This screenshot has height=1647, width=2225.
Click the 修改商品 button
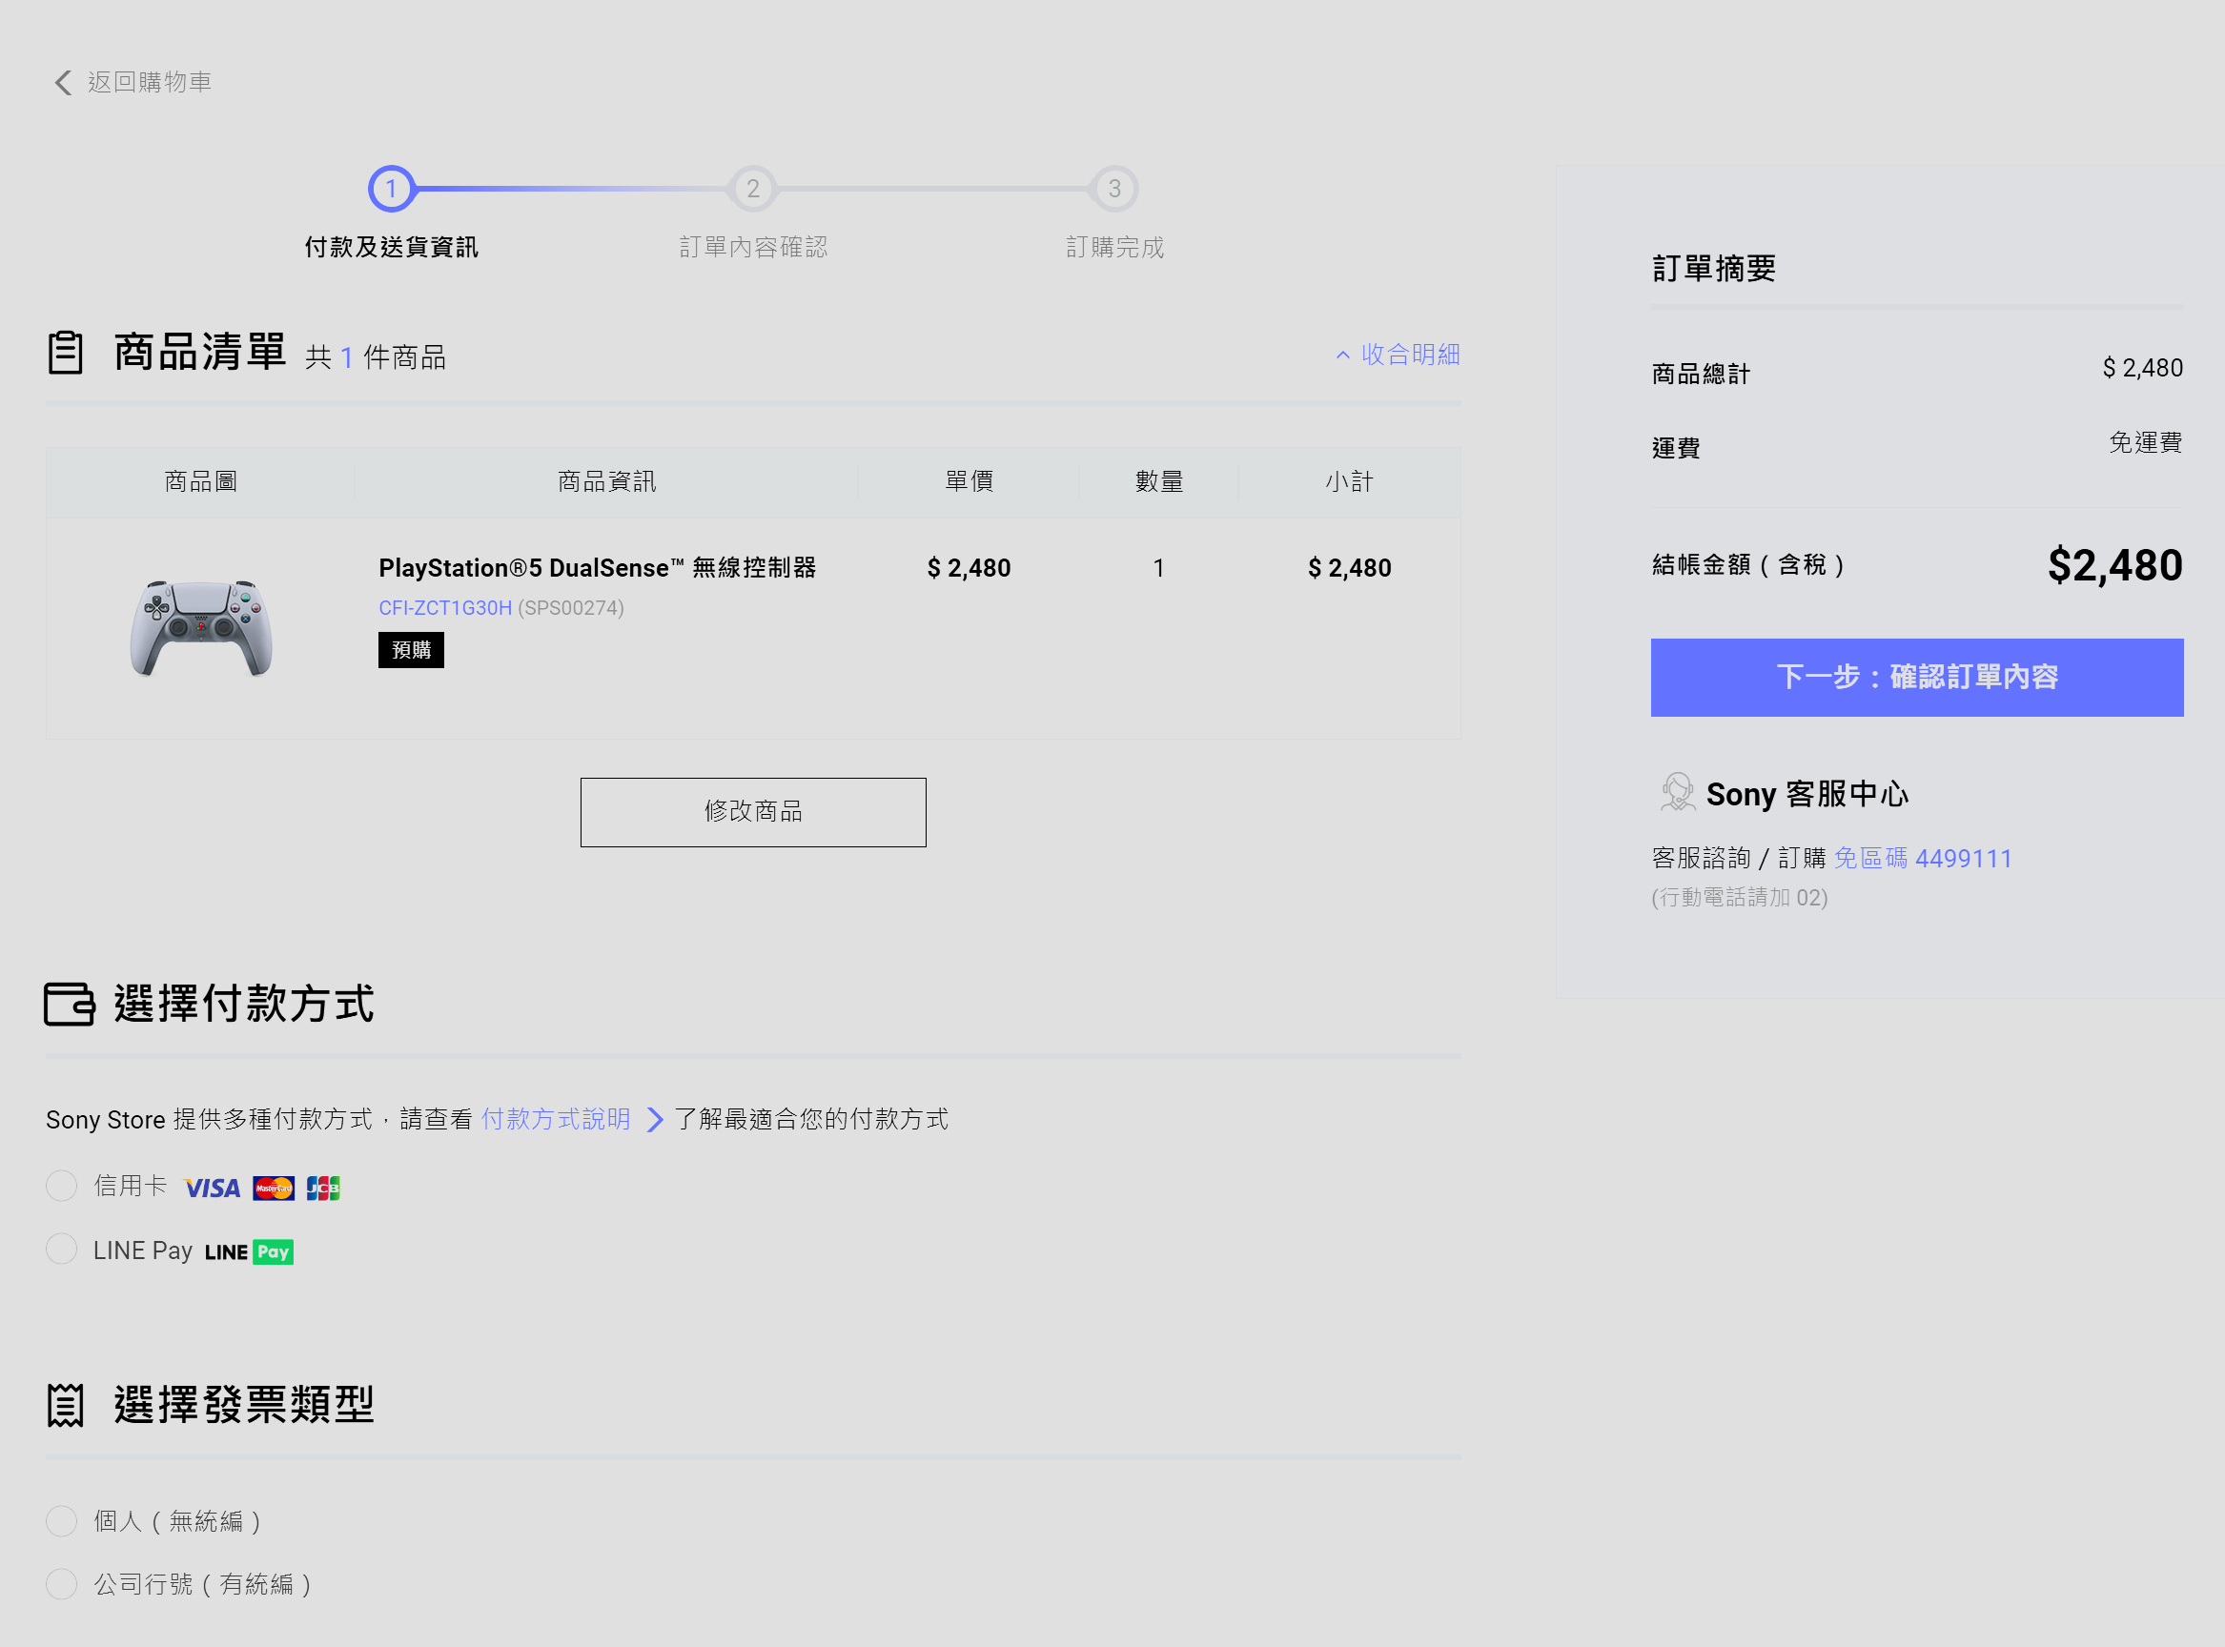pos(753,811)
